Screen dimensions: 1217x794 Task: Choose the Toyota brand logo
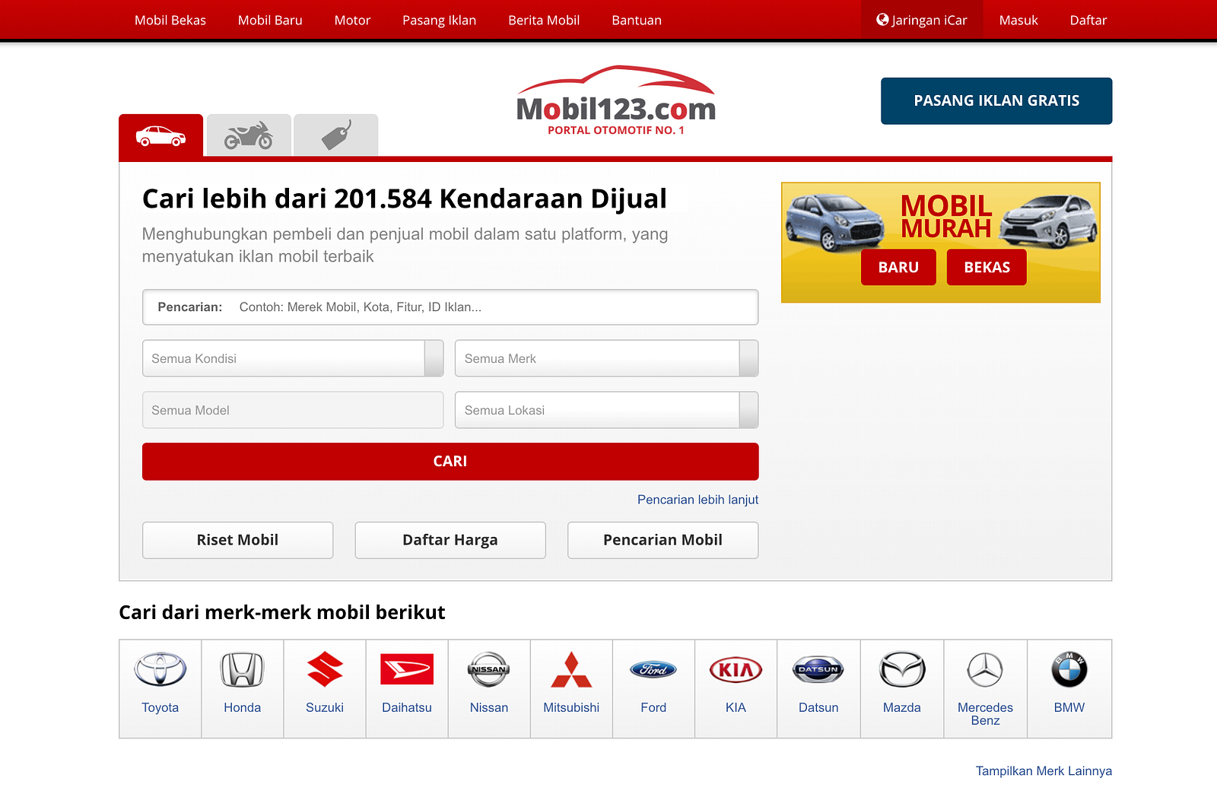pos(160,669)
